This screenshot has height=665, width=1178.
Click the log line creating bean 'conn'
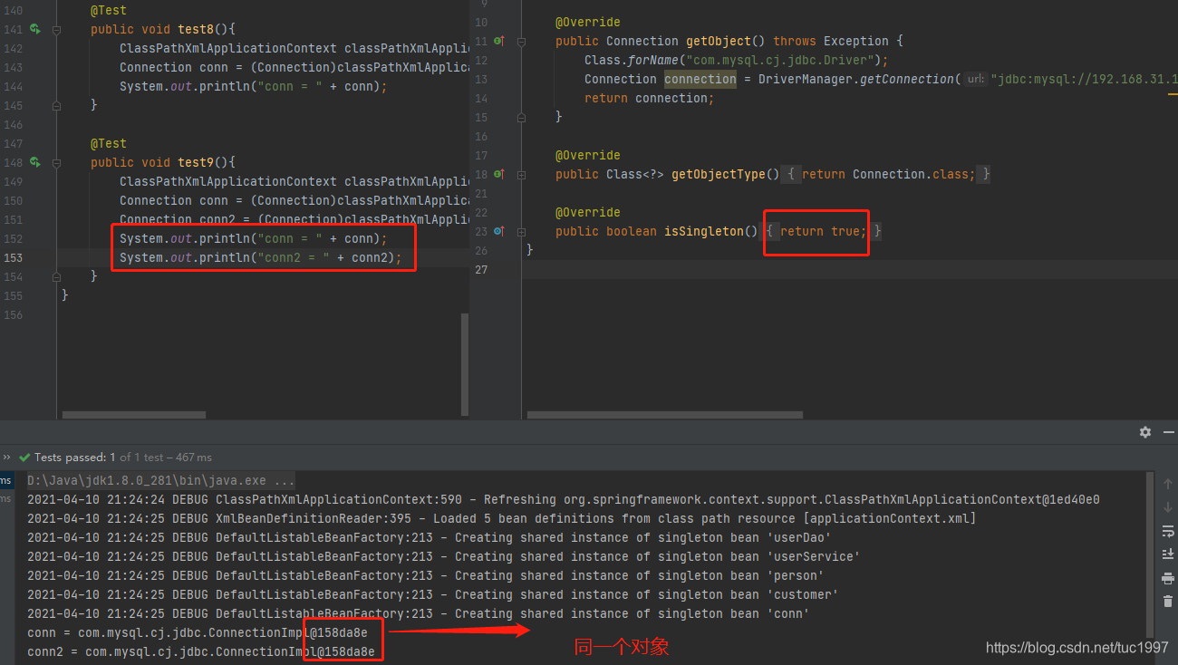[x=419, y=613]
